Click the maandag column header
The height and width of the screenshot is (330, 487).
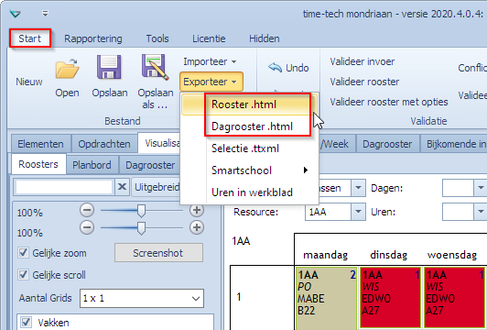[325, 255]
